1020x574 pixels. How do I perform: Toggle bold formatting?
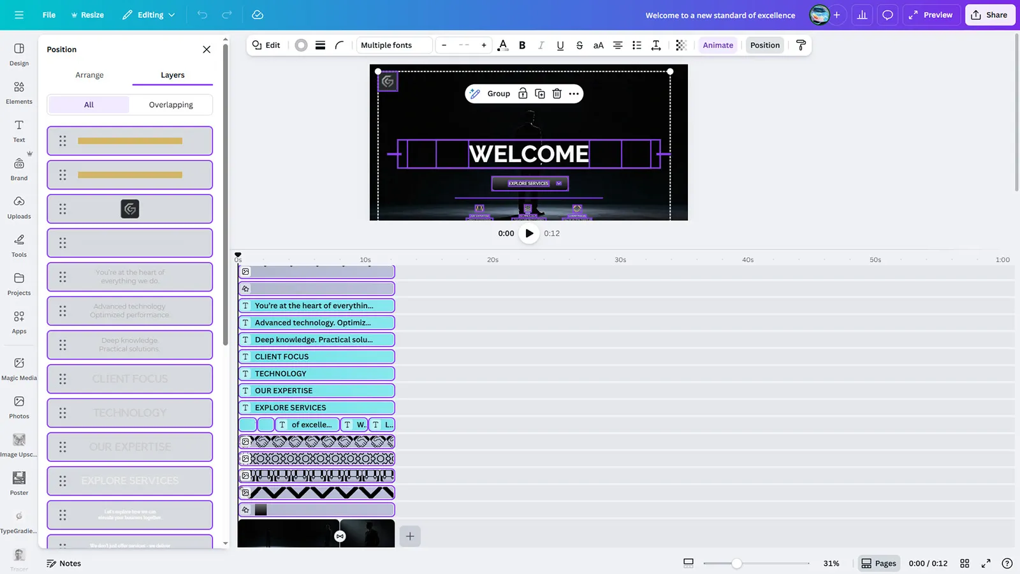pos(522,45)
